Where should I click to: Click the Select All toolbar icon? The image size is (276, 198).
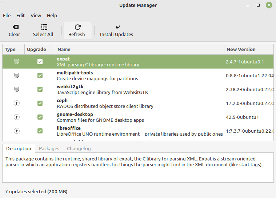(44, 27)
